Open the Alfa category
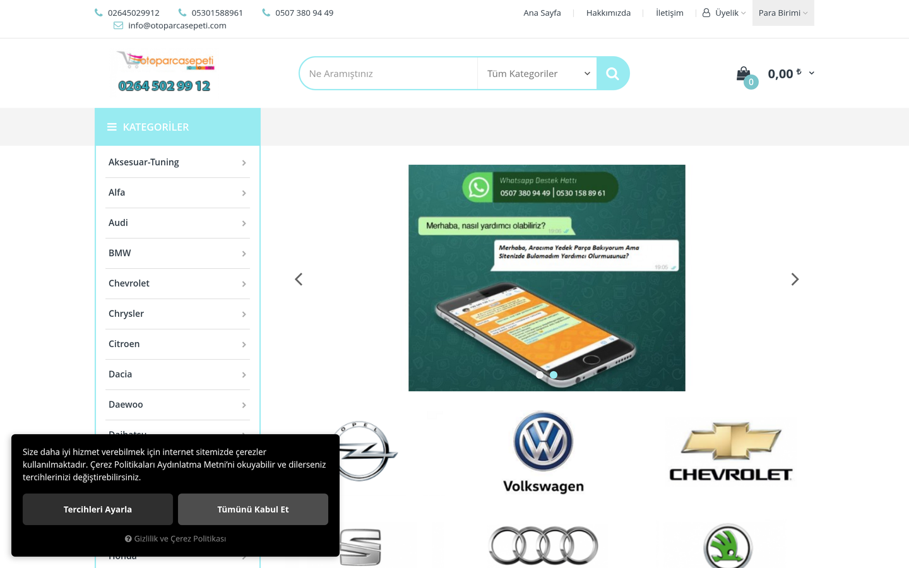The width and height of the screenshot is (909, 568). (117, 192)
